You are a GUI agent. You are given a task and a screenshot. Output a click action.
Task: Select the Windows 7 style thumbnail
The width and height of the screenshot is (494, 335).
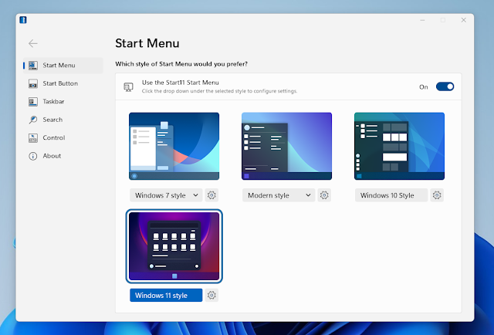[174, 146]
